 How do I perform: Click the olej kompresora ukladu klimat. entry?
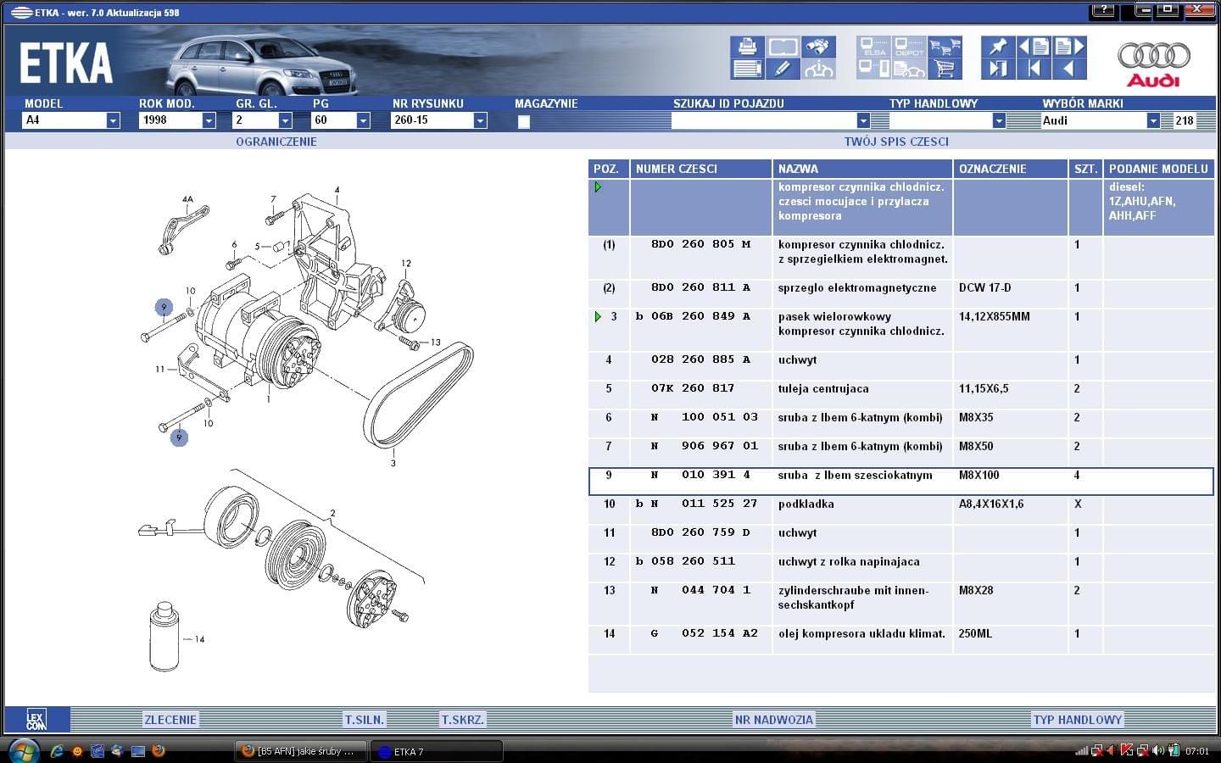pos(861,633)
